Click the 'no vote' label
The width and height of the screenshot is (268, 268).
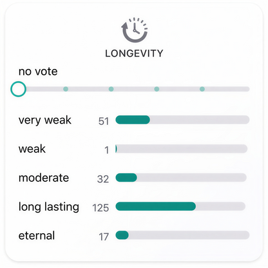click(38, 72)
